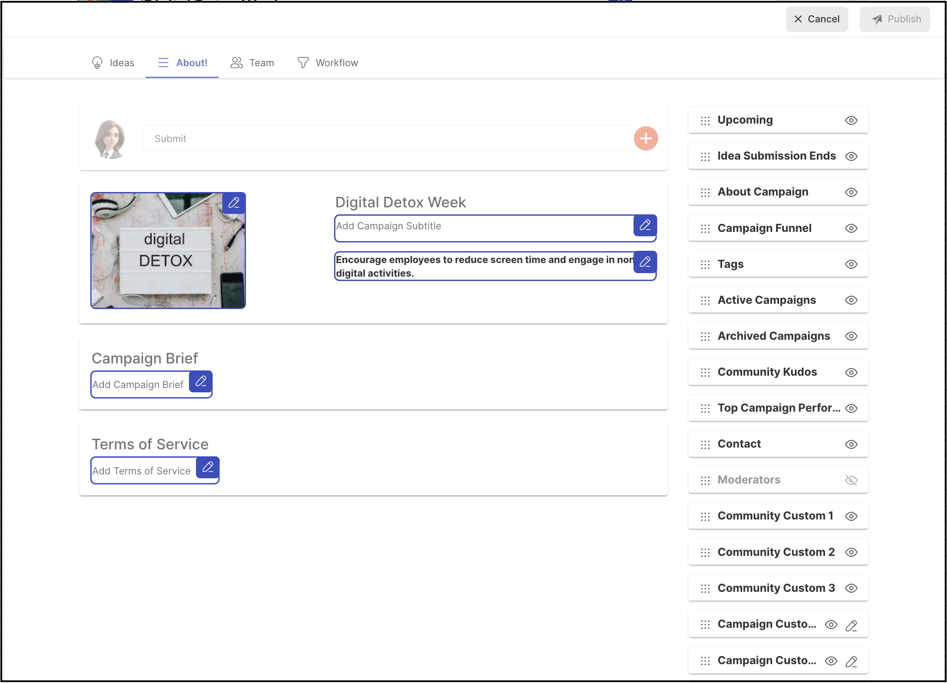Toggle eye on last Campaign Custo... widget

pyautogui.click(x=831, y=661)
